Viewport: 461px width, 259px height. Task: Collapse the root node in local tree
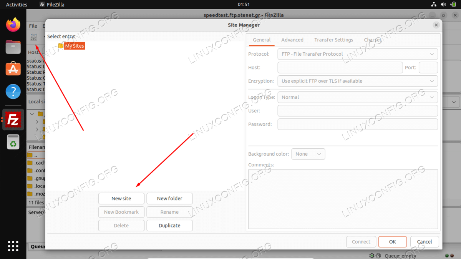click(32, 114)
